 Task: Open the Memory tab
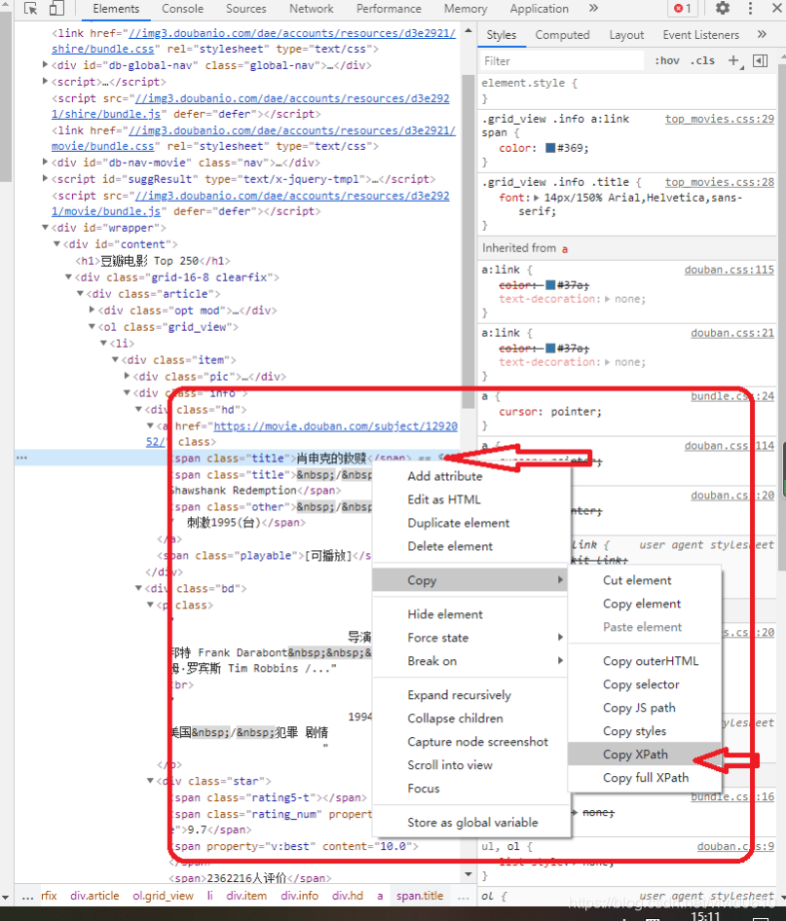(x=466, y=9)
